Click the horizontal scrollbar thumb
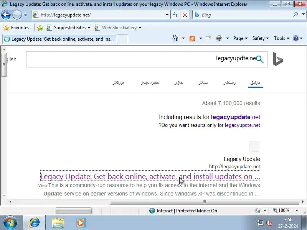Screen dimensions: 307x230 205,202
